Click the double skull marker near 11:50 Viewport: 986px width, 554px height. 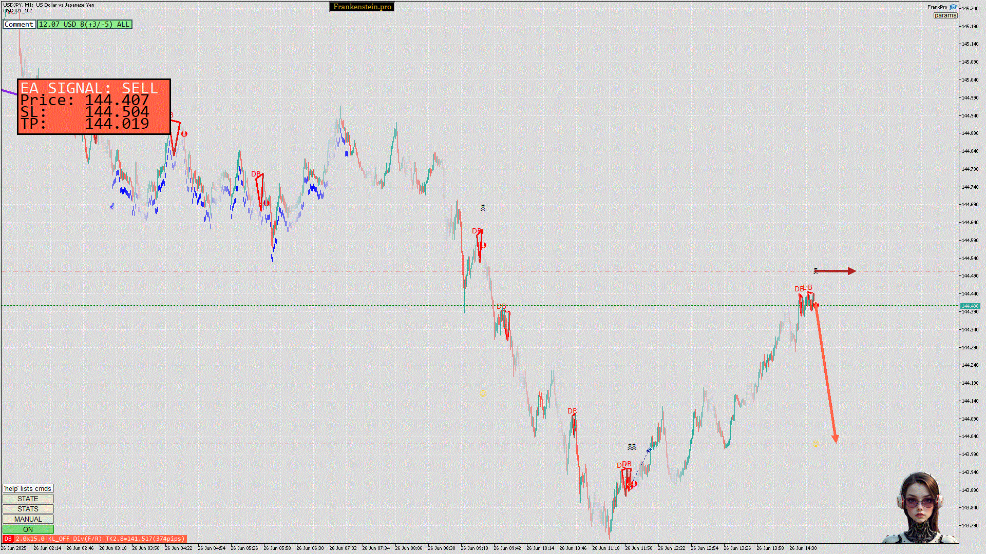click(632, 447)
